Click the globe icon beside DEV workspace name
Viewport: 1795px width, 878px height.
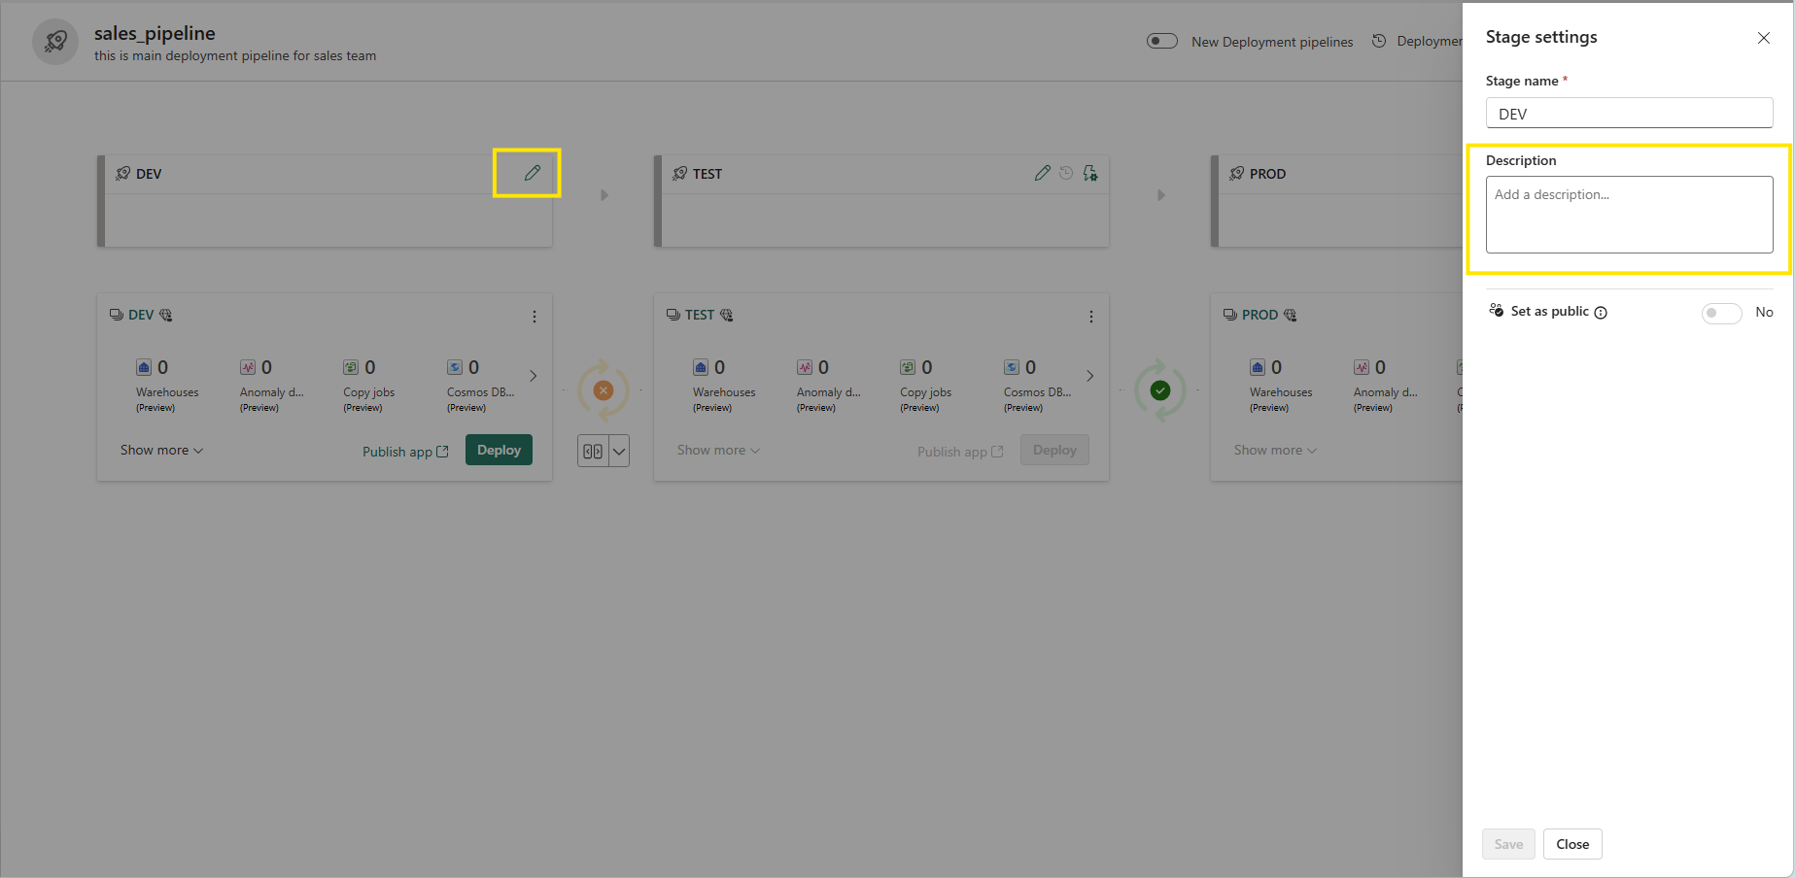pos(165,315)
